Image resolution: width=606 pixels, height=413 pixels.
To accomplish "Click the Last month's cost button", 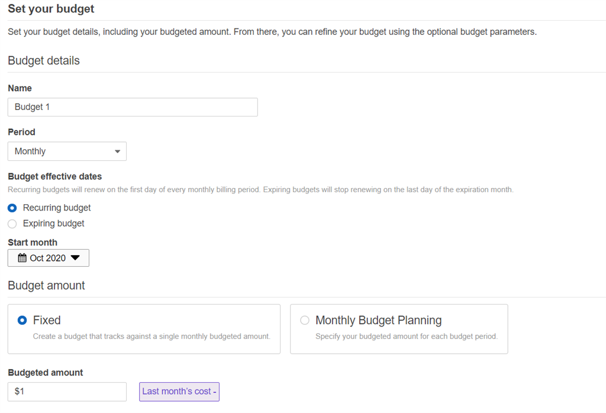I will 178,392.
